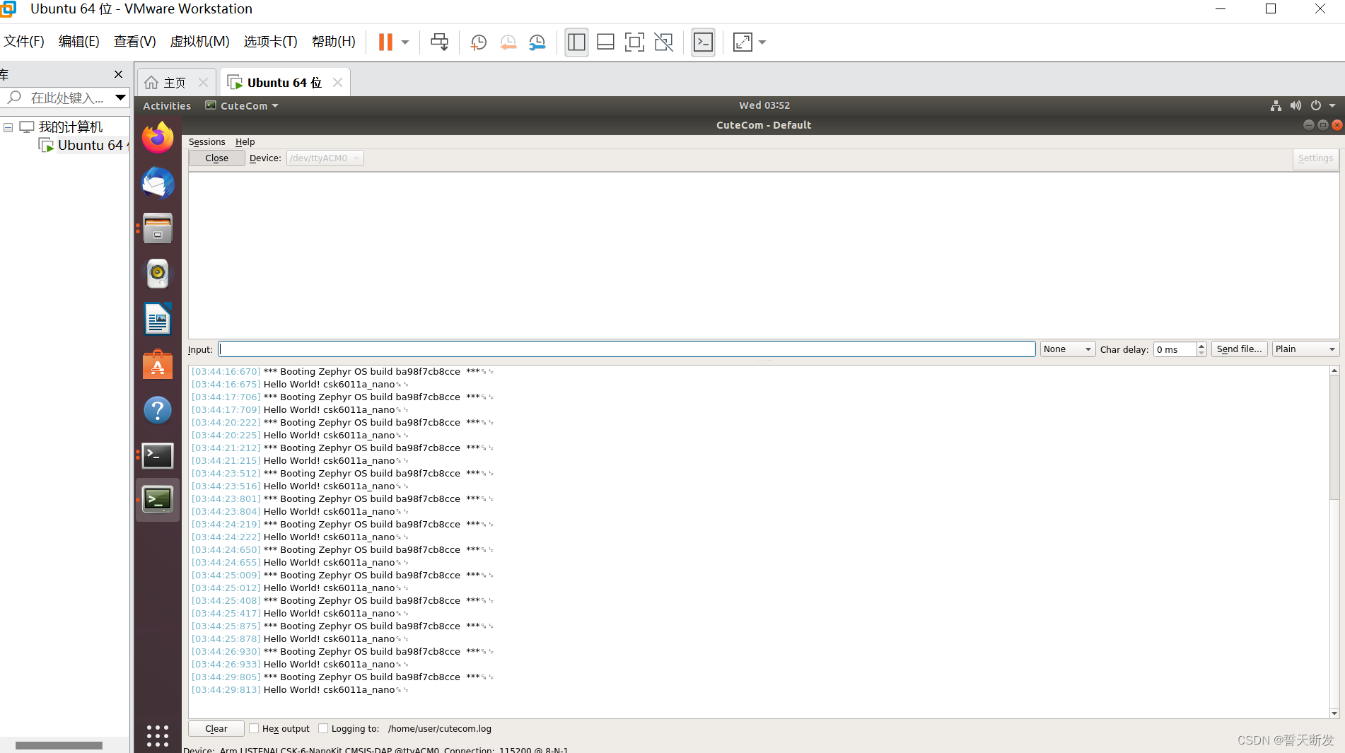Toggle the library sidebar view
Image resolution: width=1345 pixels, height=753 pixels.
point(576,42)
